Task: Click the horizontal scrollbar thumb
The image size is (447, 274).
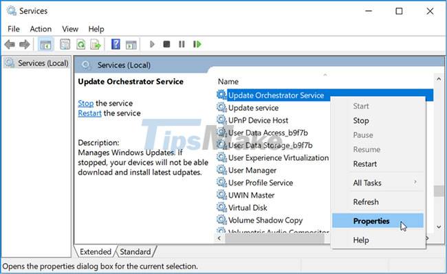Action: 274,238
